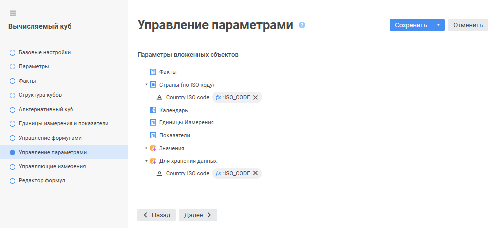The image size is (498, 228).
Task: Click the Назад button
Action: coord(156,215)
